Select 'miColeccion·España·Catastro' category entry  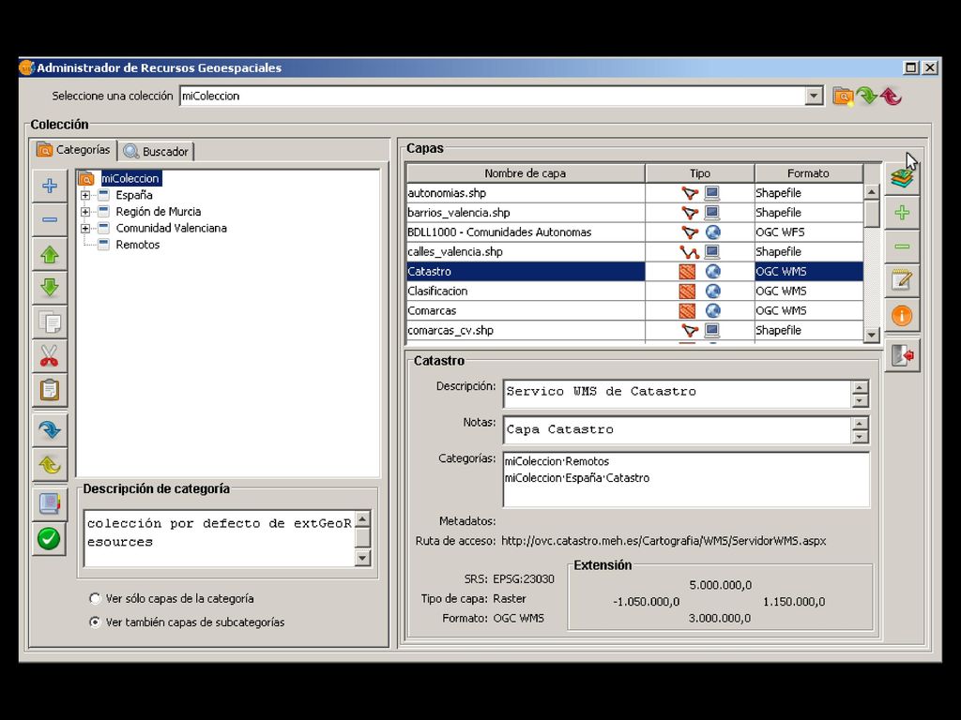pos(577,477)
